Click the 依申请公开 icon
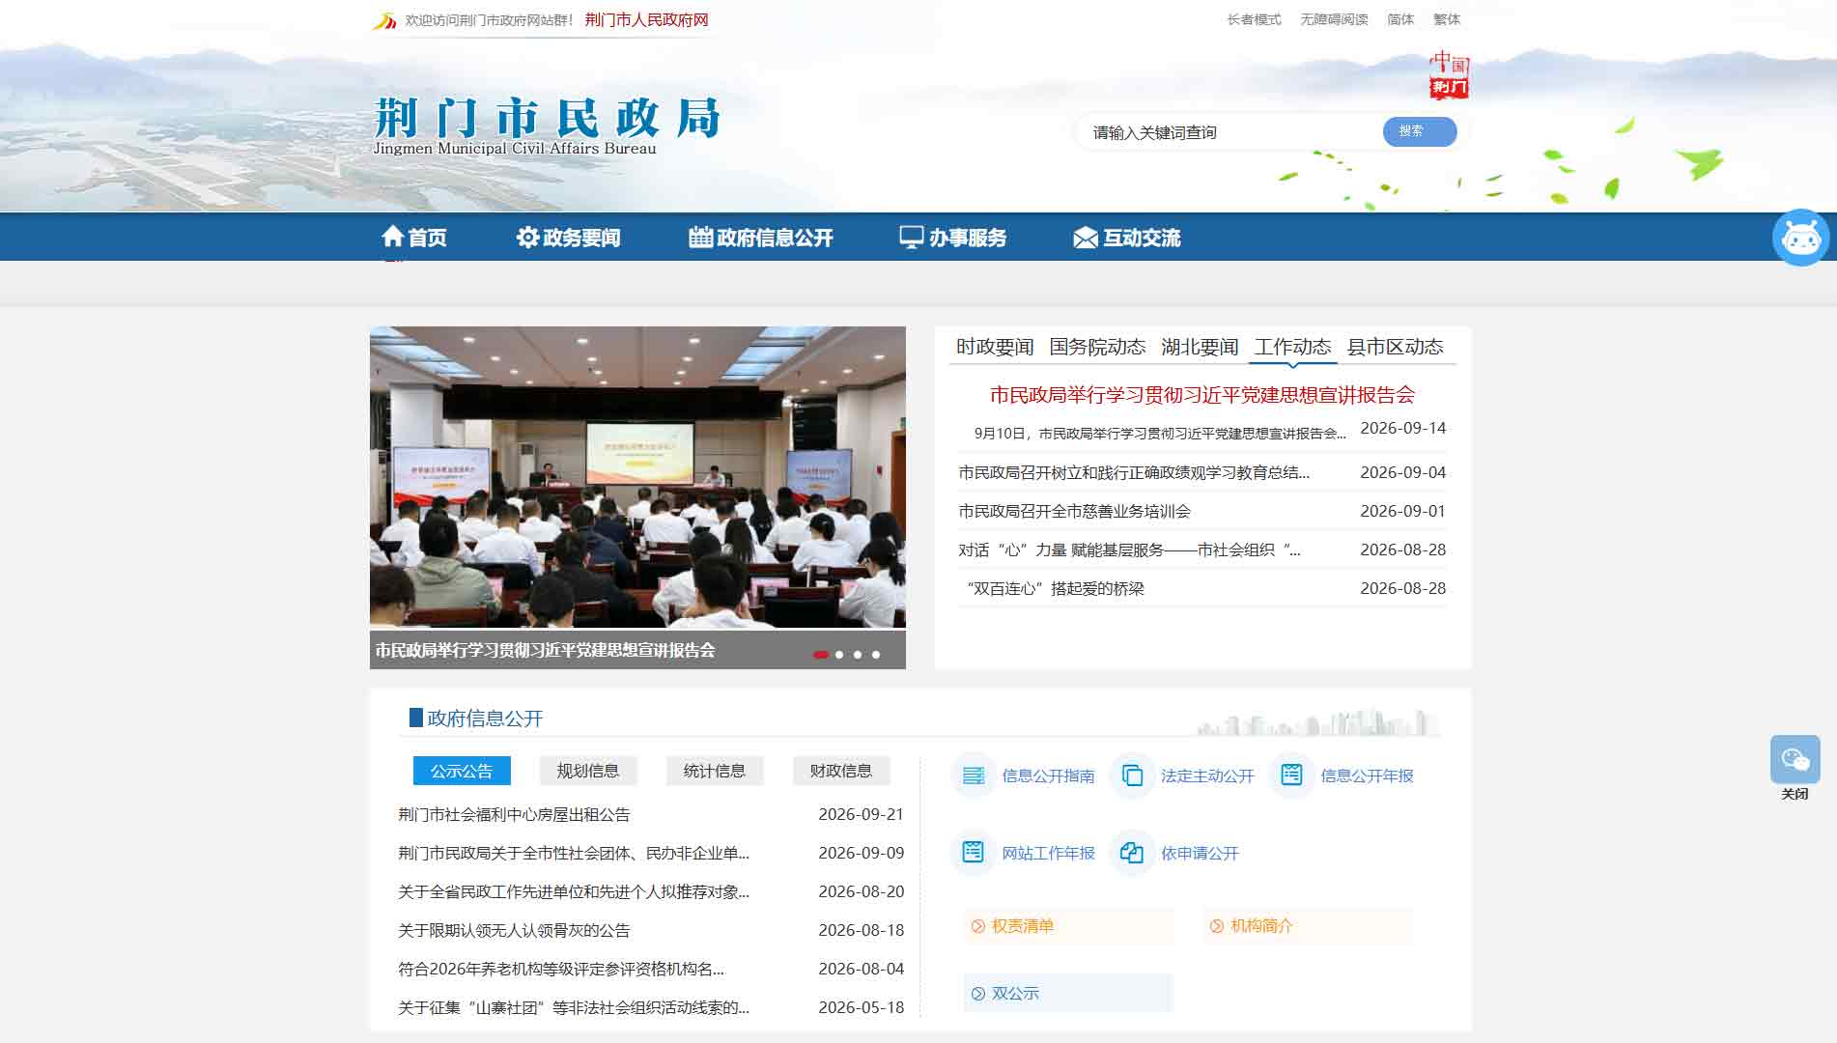1837x1043 pixels. pyautogui.click(x=1133, y=853)
